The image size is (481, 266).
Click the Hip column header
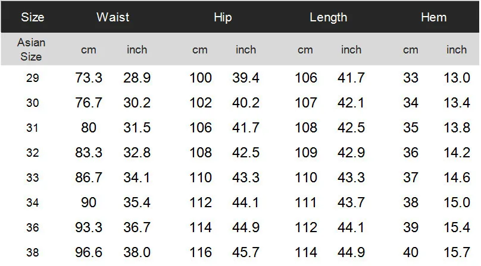tap(223, 17)
